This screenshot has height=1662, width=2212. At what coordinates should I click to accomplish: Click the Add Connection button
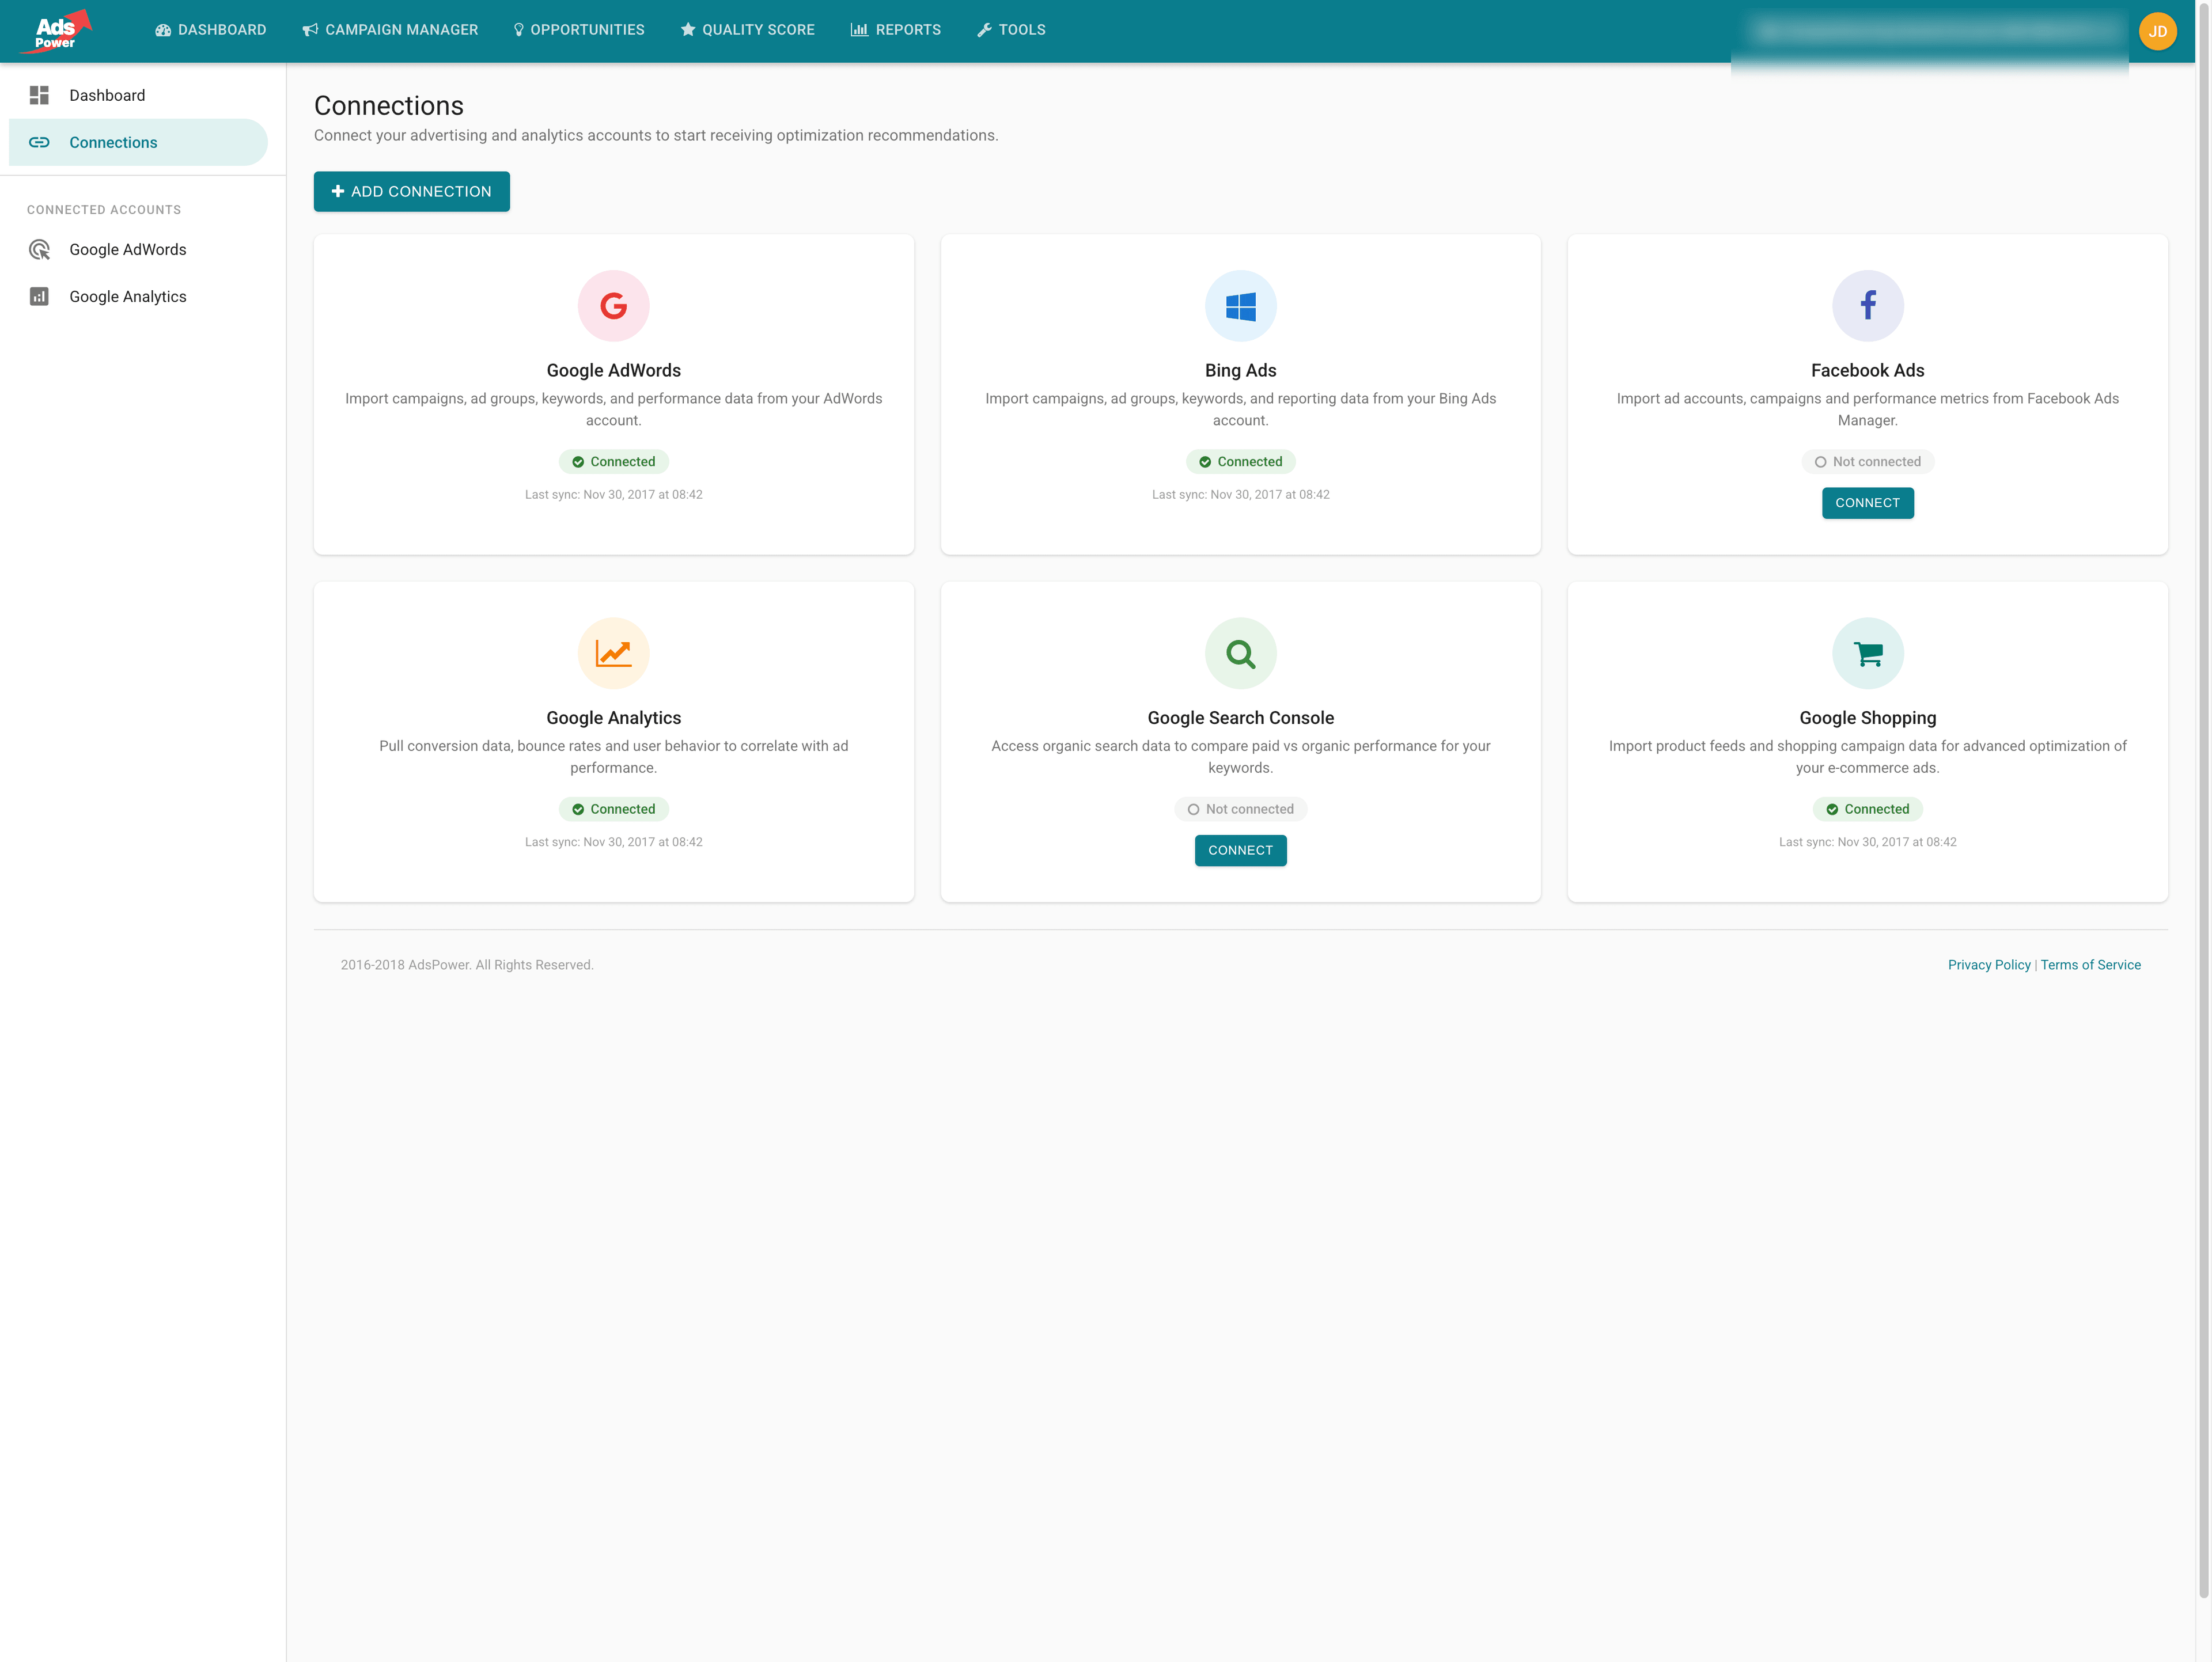[411, 191]
